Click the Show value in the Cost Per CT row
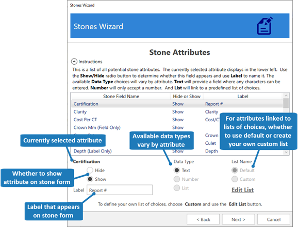Screen dimensions: 298x227 tap(178, 120)
